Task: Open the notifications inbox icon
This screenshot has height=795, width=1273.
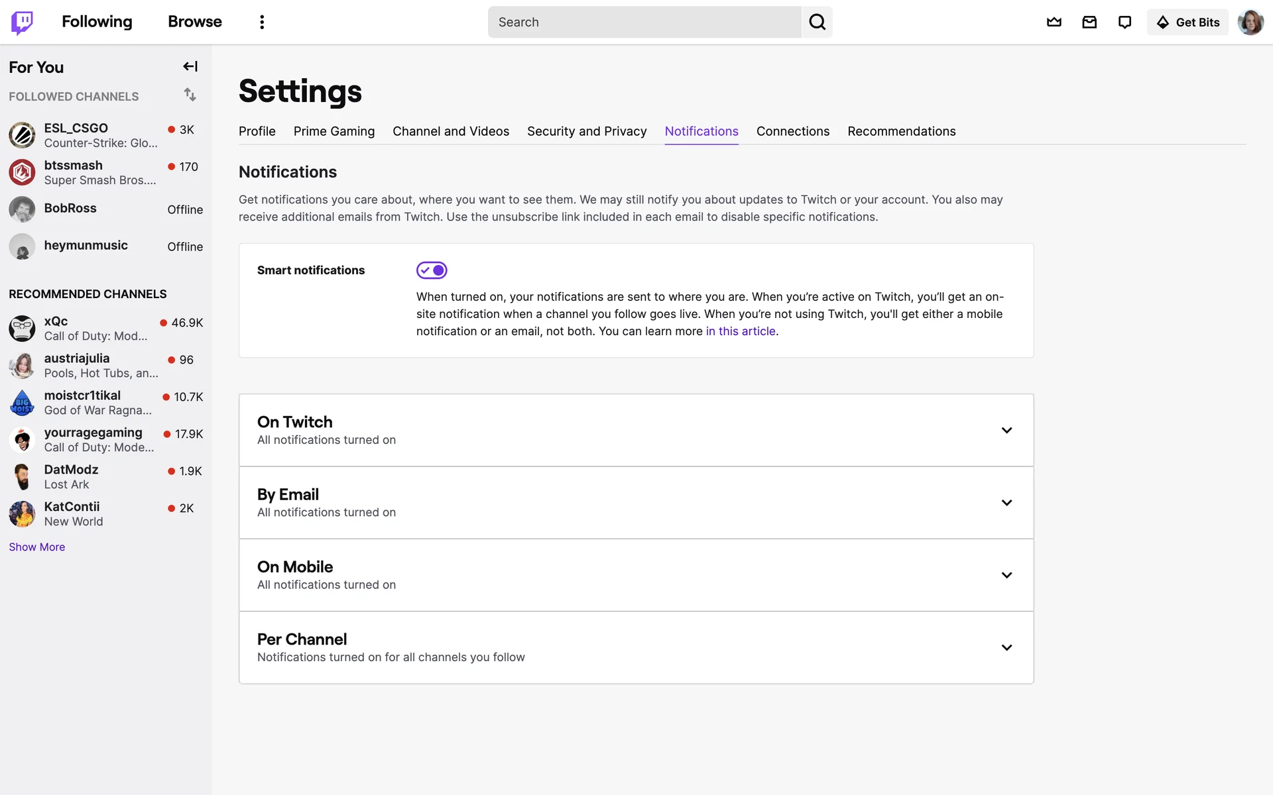Action: tap(1089, 22)
